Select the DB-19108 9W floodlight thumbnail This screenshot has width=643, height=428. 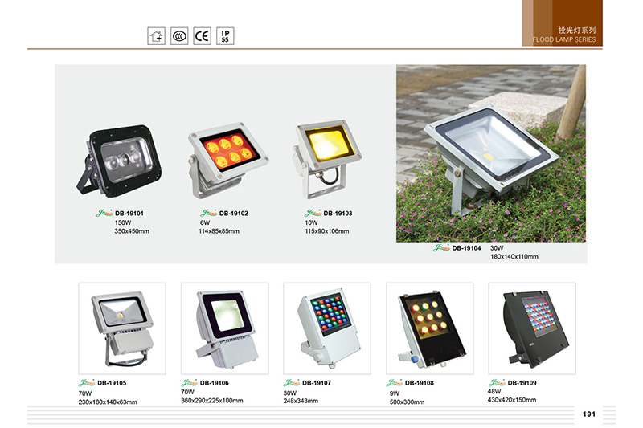coord(430,328)
